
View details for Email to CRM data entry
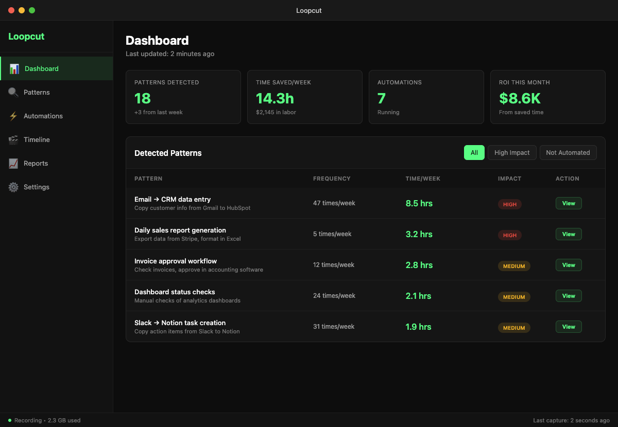click(568, 203)
